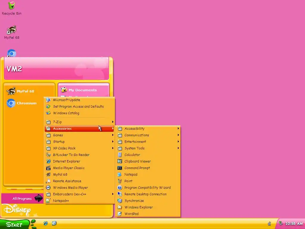This screenshot has height=229, width=305.
Task: Open Set Program Access and Defaults
Action: pos(80,106)
